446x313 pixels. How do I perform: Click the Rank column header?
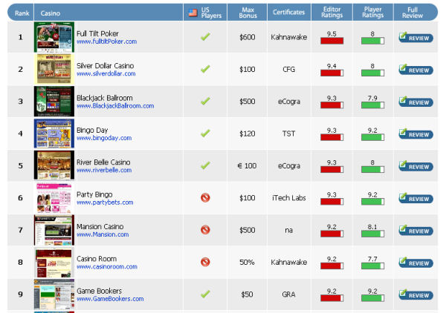(x=22, y=13)
